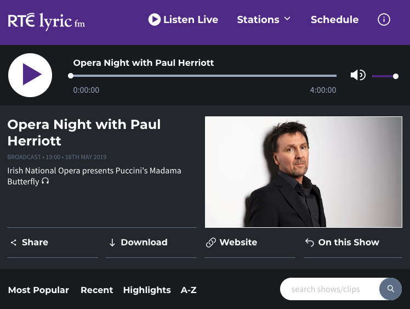Viewport: 410px width, 309px height.
Task: Click the Download arrow icon
Action: coord(112,243)
